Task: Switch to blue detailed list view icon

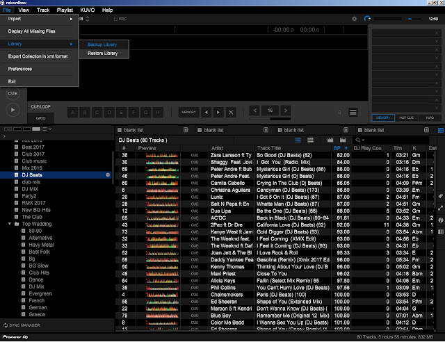Action: pos(298,140)
